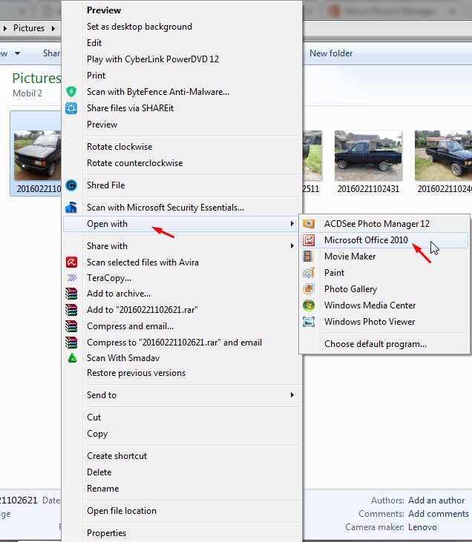The height and width of the screenshot is (542, 472).
Task: Open the view dropdown arrow in the toolbar
Action: (x=17, y=53)
